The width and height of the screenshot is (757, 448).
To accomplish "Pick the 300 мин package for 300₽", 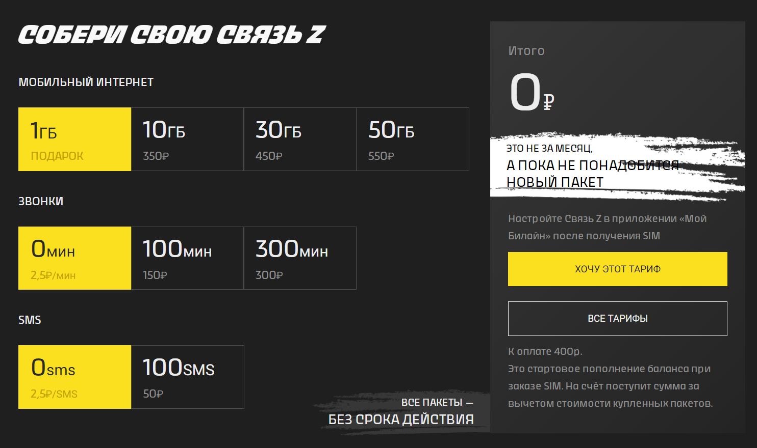I will pos(300,258).
